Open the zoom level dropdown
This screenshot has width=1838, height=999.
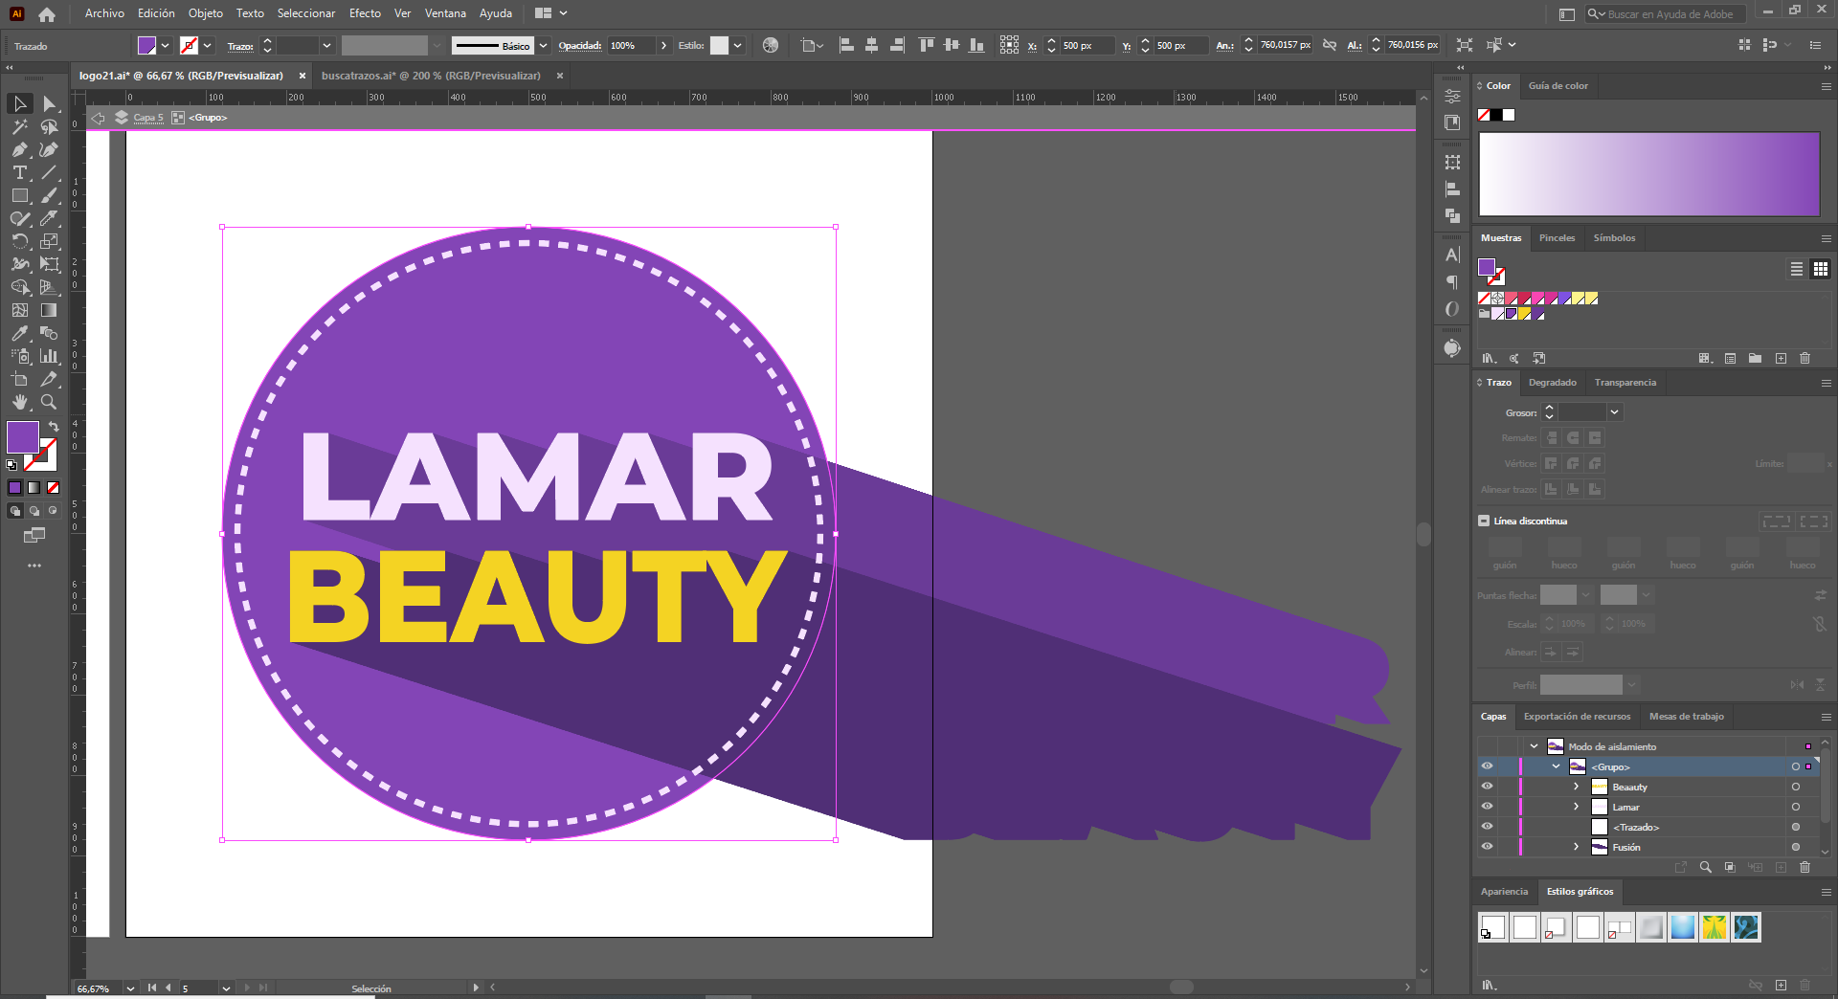(x=130, y=988)
